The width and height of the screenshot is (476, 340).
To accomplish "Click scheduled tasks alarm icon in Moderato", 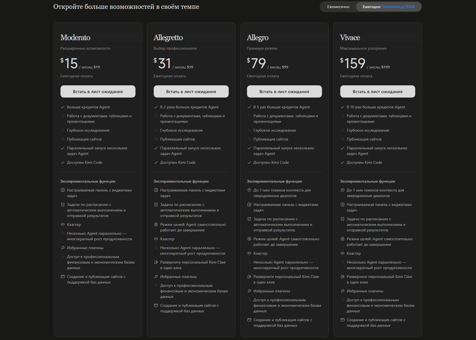I will pyautogui.click(x=63, y=204).
